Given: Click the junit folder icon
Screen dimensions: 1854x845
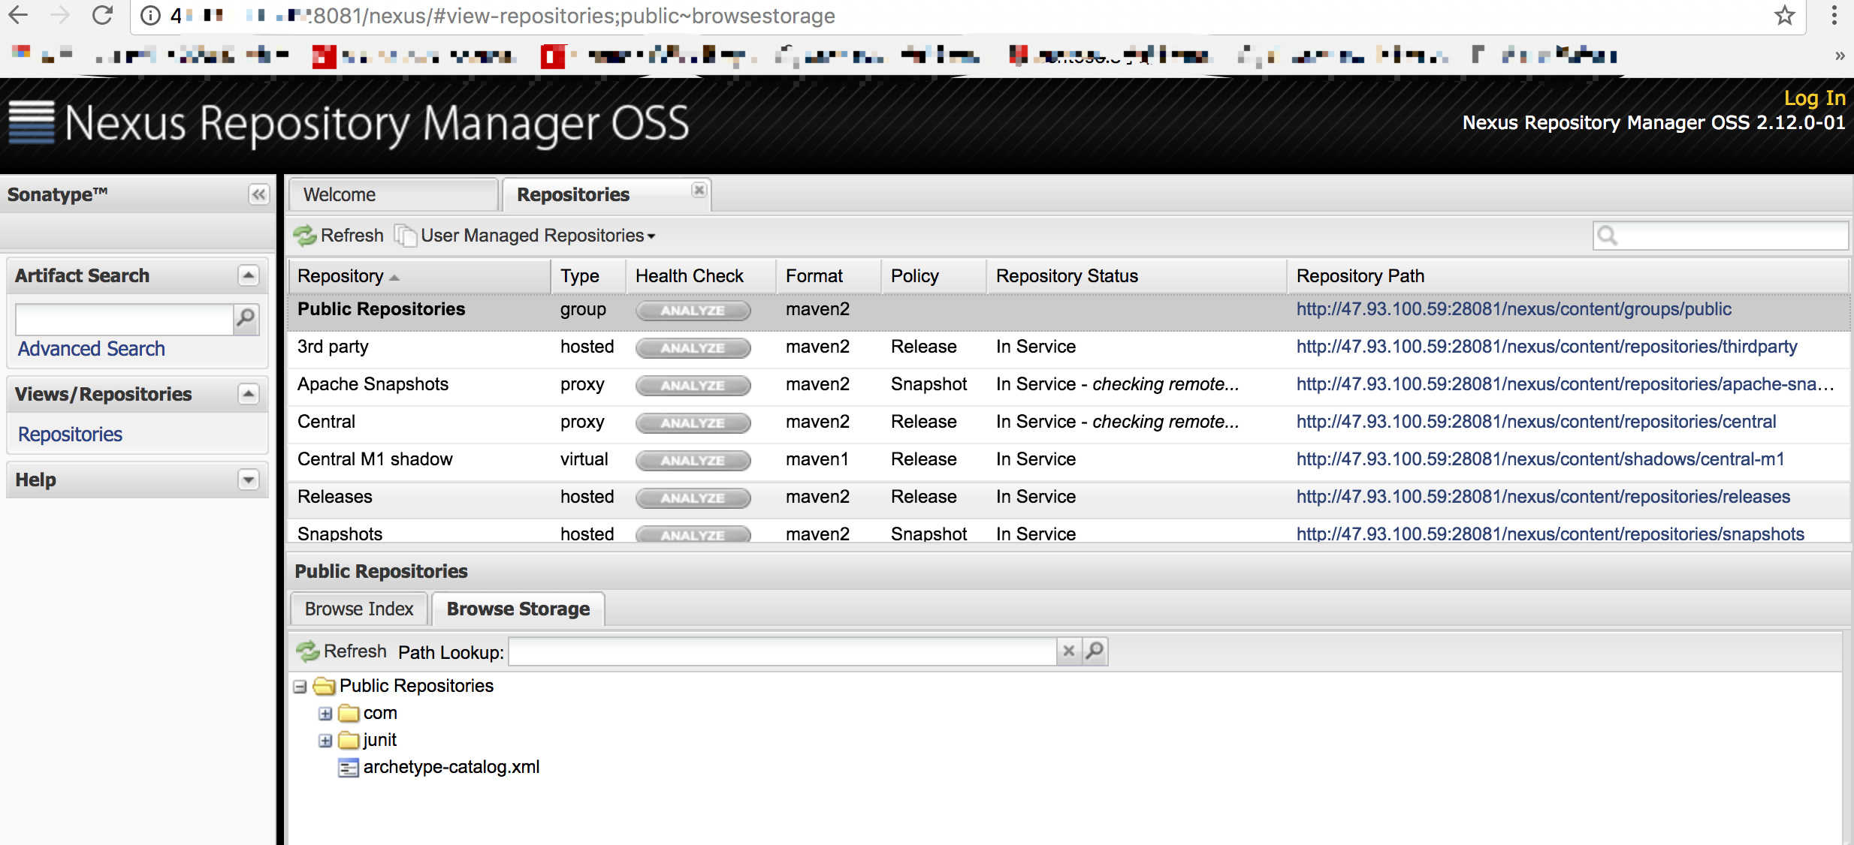Looking at the screenshot, I should 349,740.
